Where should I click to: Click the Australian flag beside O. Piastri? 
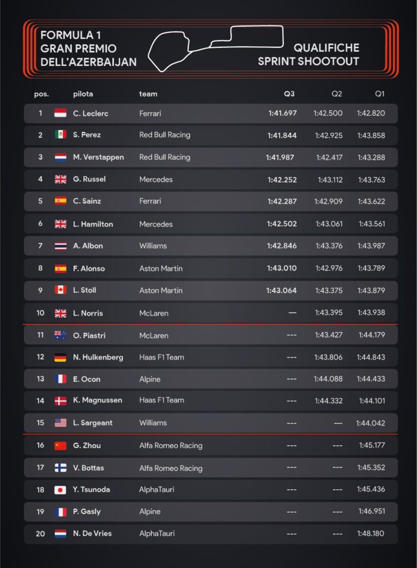(60, 335)
